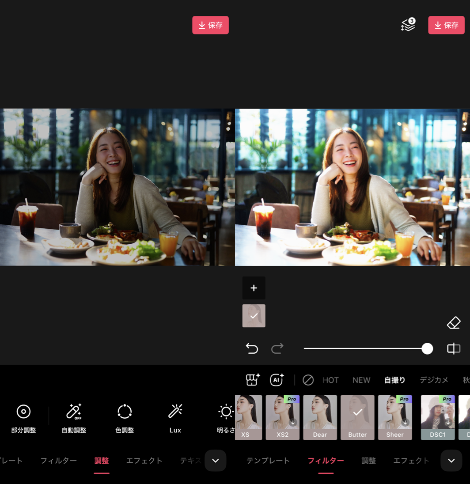The height and width of the screenshot is (484, 470).
Task: Click the undo arrow icon
Action: click(x=252, y=348)
